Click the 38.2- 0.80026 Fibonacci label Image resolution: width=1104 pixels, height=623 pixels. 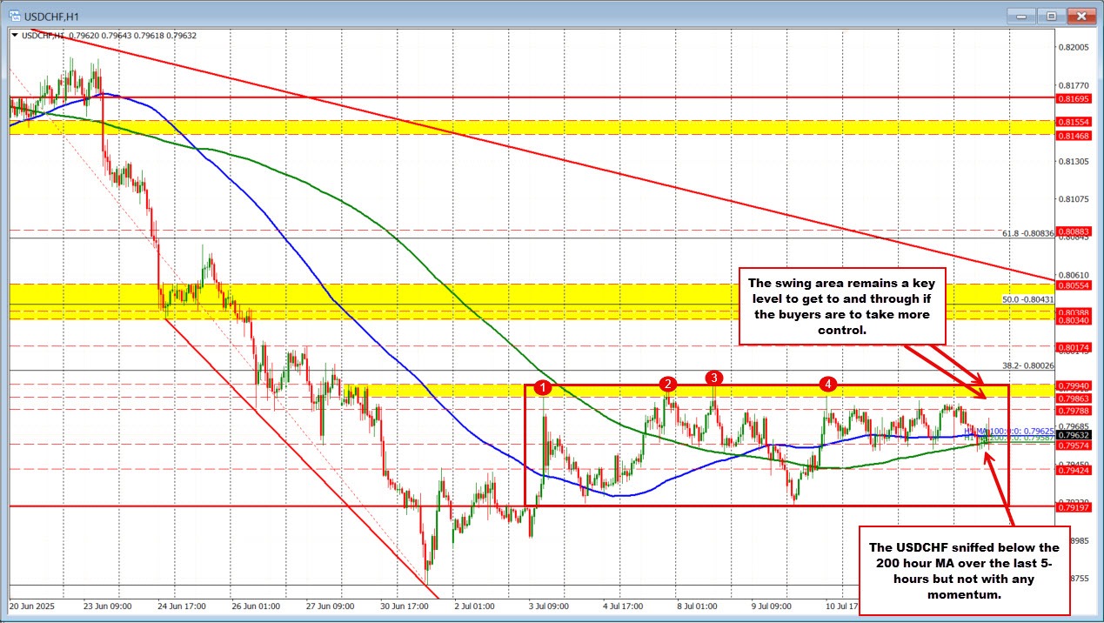coord(1028,365)
